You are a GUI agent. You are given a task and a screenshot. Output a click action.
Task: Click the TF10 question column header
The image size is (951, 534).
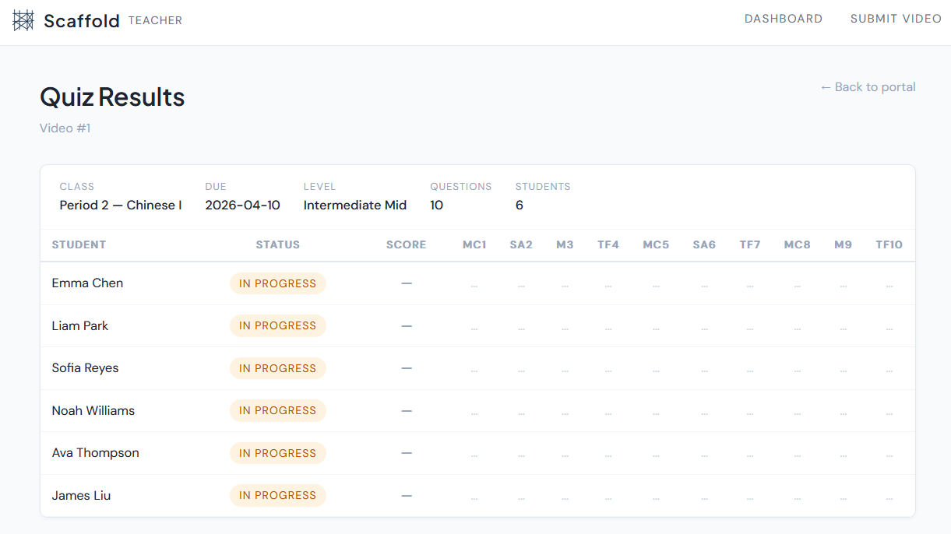coord(889,244)
